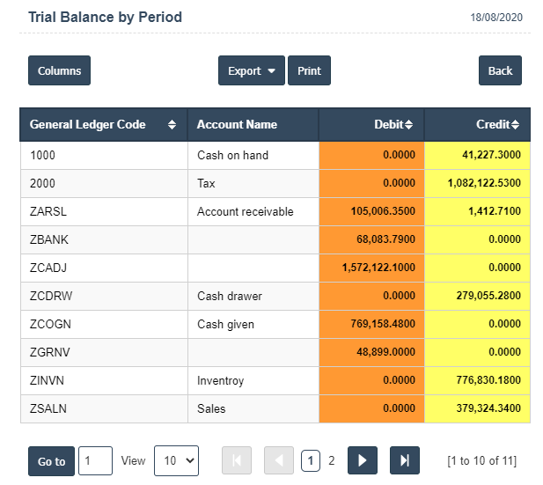Open the Export dropdown menu
This screenshot has width=543, height=485.
(251, 71)
